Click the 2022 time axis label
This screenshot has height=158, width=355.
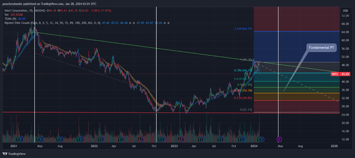point(94,146)
